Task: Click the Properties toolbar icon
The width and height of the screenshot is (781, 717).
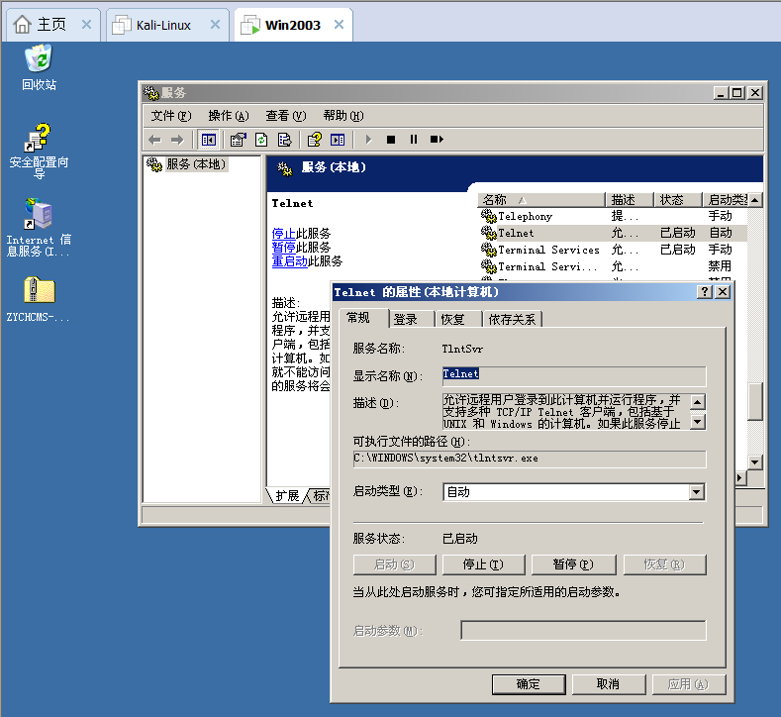Action: pyautogui.click(x=238, y=140)
